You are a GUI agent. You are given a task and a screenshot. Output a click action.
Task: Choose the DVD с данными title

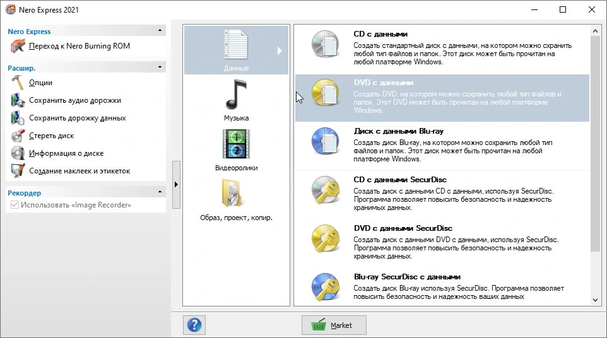coord(383,83)
